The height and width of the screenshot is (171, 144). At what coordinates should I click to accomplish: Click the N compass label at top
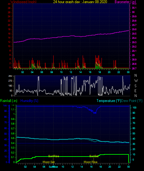(x=136, y=75)
